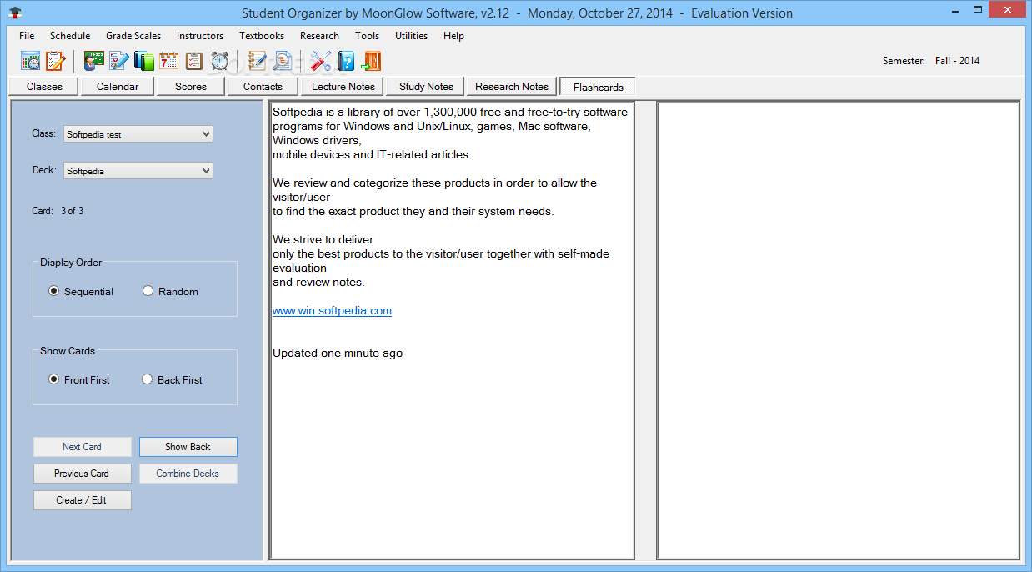Choose Front First for showing cards
This screenshot has height=572, width=1032.
[x=79, y=379]
